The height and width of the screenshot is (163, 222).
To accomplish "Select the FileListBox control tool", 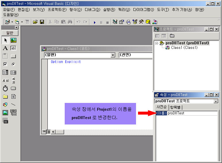I will coord(14,97).
